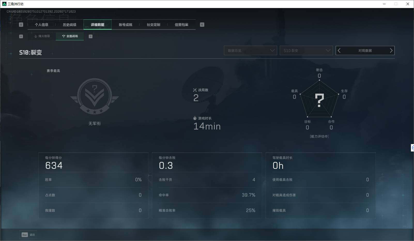Click the A key previous-mode icon
Screen dimensions: 414x241
(x=21, y=36)
